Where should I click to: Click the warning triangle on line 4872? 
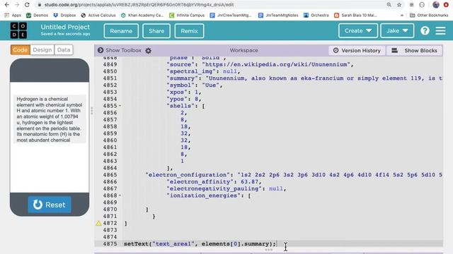coord(99,223)
